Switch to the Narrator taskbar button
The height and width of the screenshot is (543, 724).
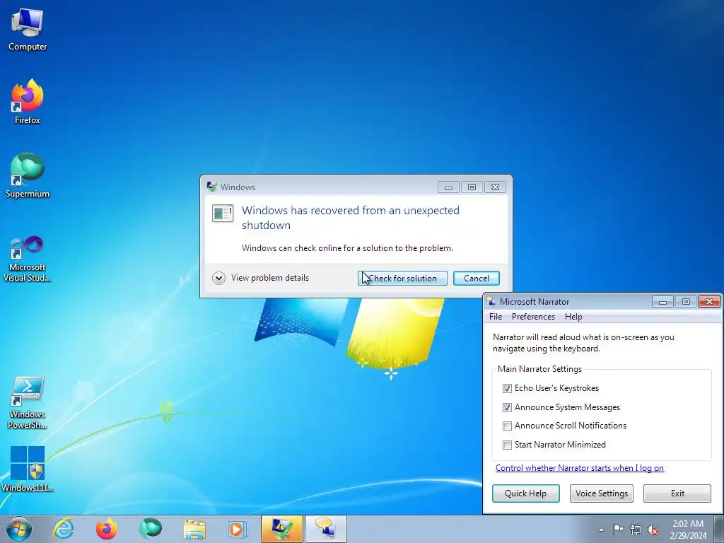(325, 529)
